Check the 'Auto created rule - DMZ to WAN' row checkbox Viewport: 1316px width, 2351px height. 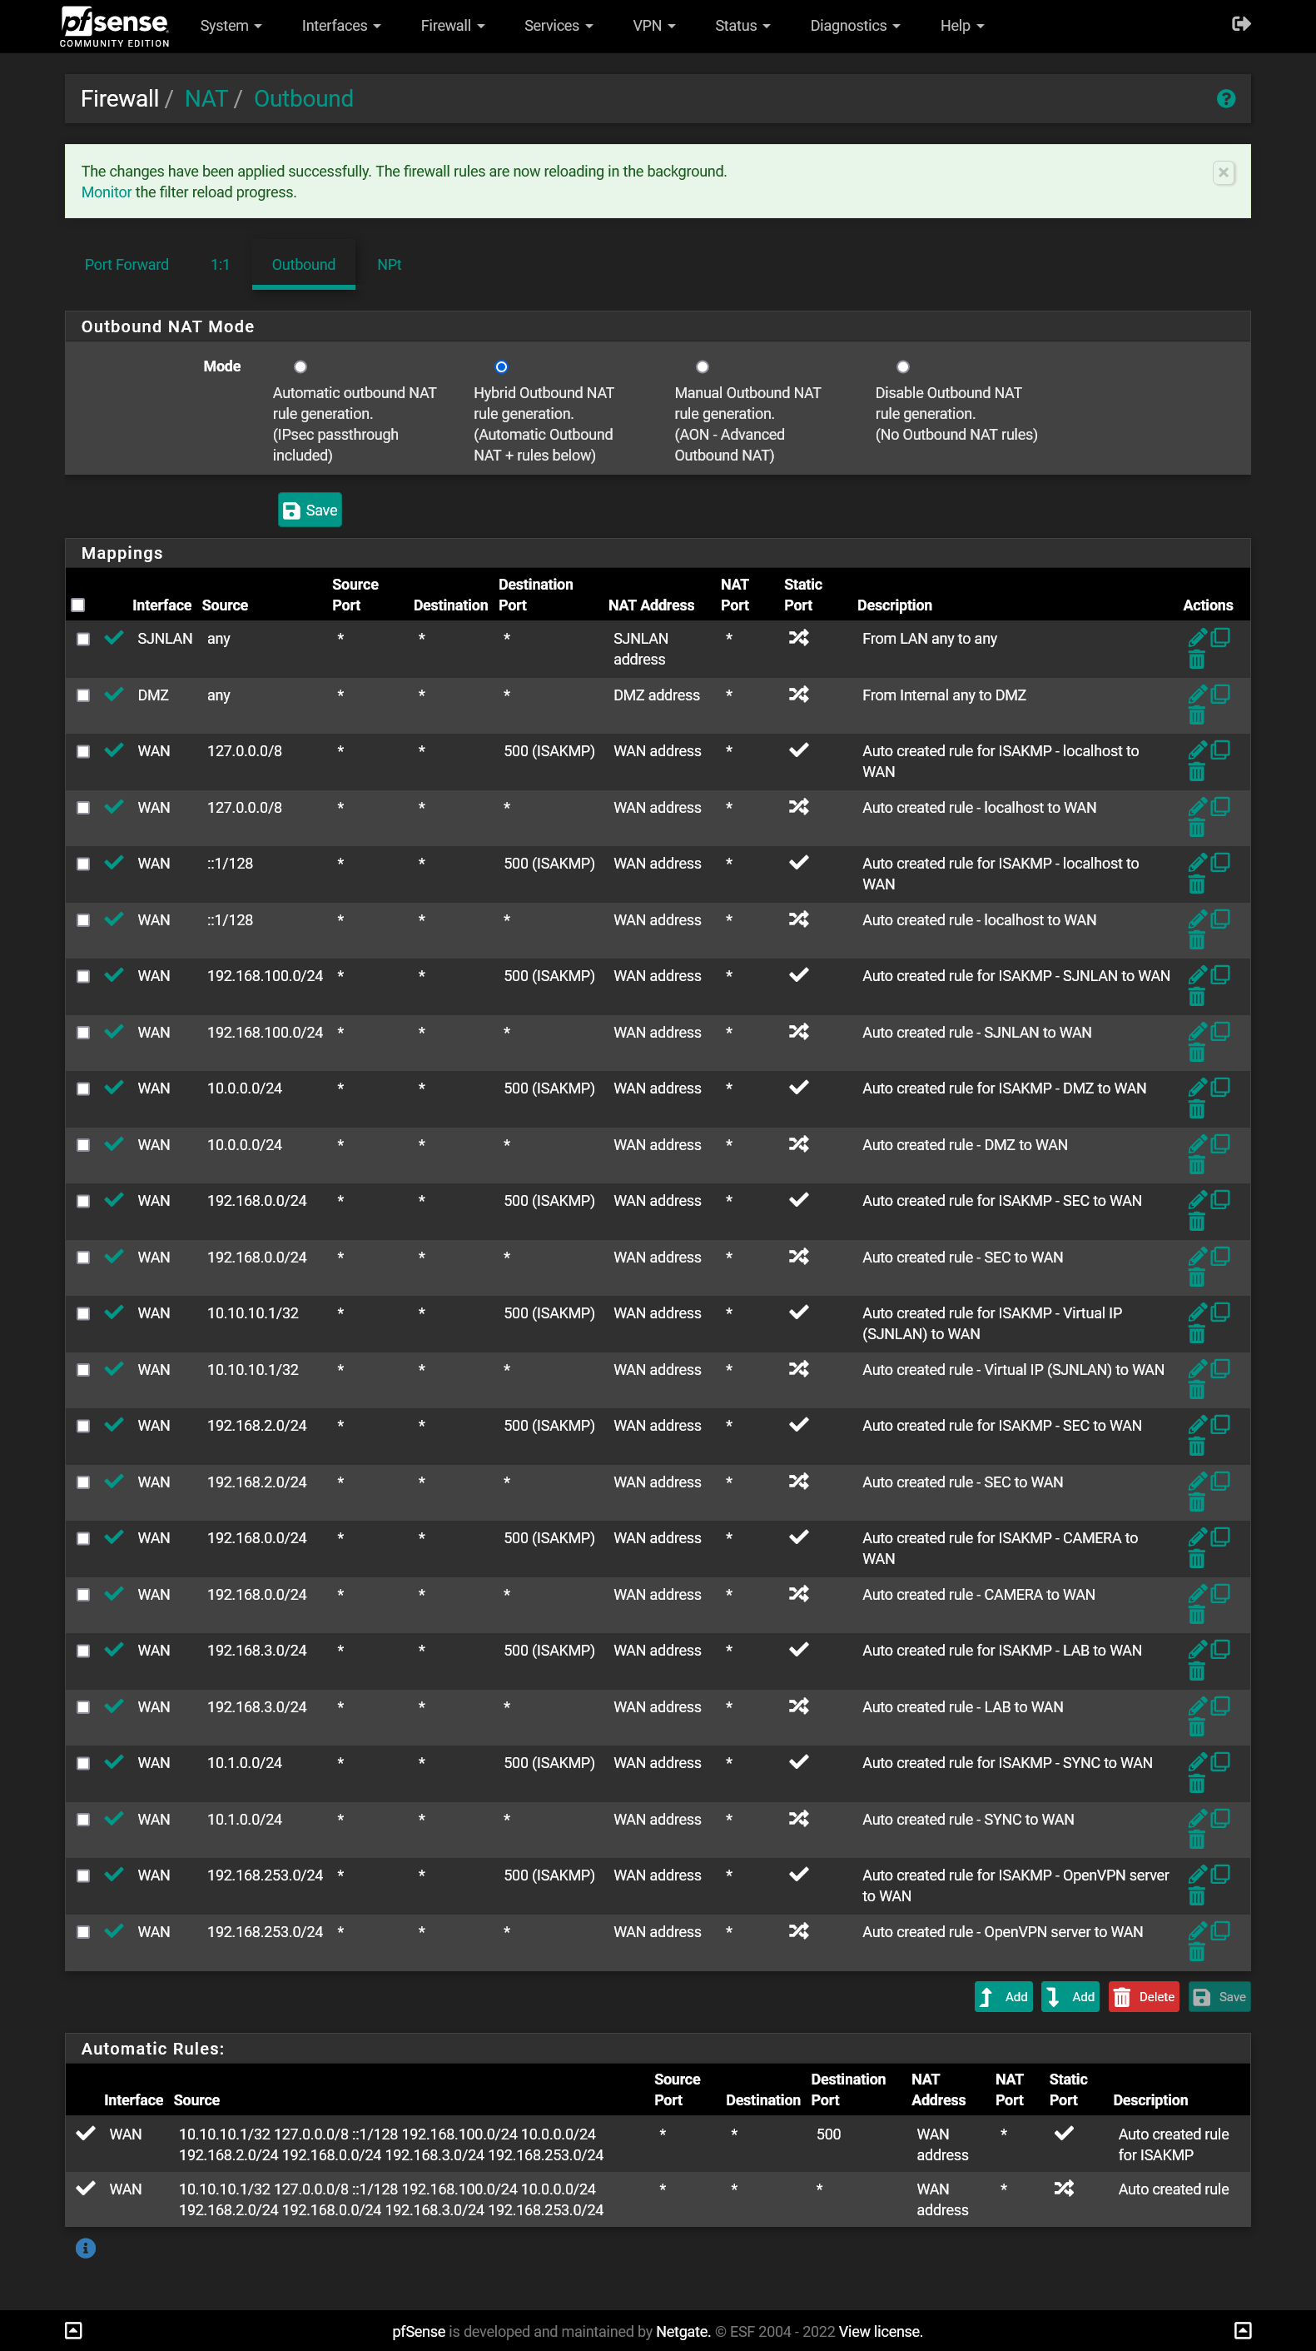pos(83,1145)
